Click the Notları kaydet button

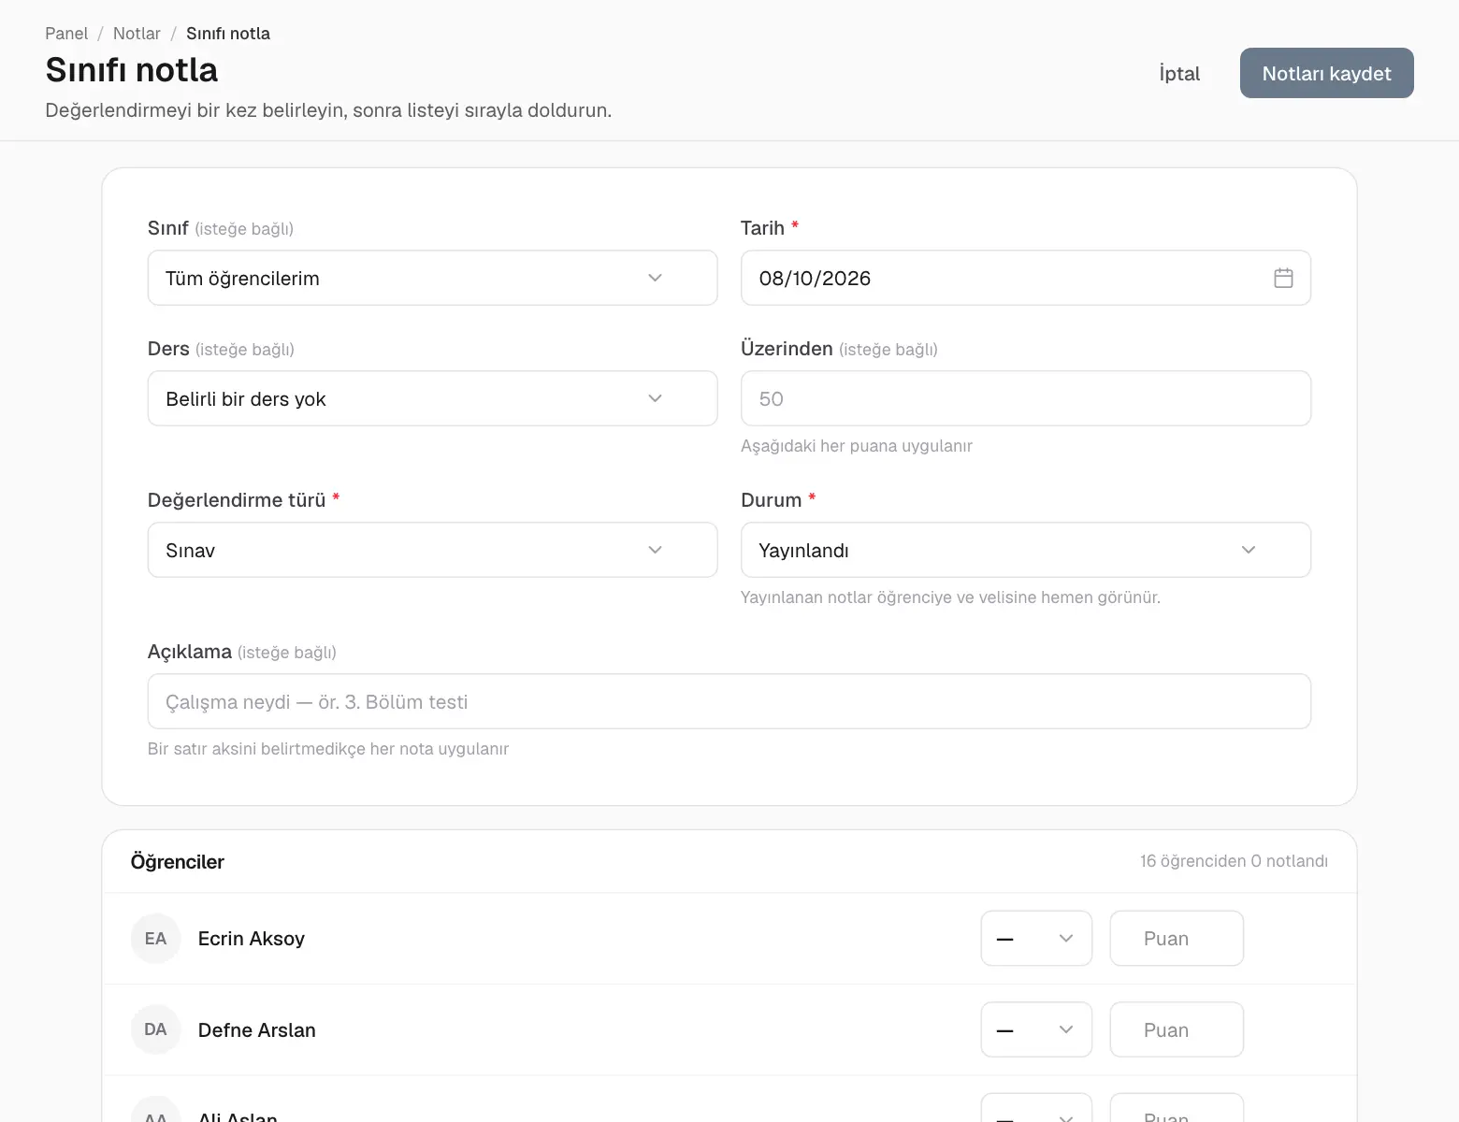[x=1326, y=73]
